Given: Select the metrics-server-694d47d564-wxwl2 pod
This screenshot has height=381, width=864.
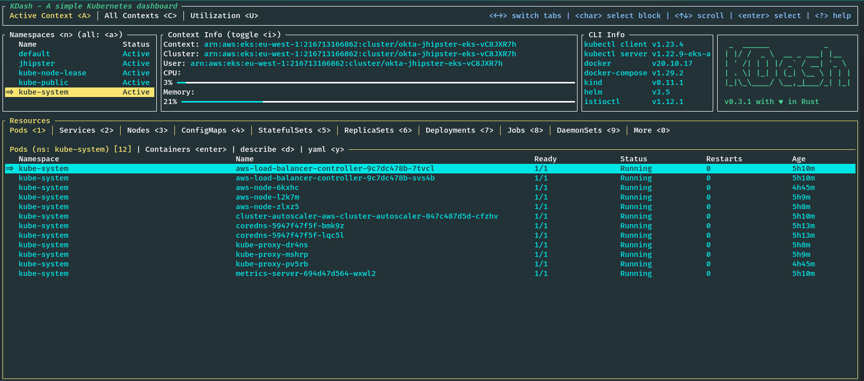Looking at the screenshot, I should coord(306,273).
